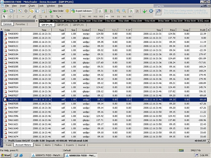Viewport: 211px width, 158px height.
Task: Toggle Auto Scroll chart icon
Action: [x=131, y=11]
